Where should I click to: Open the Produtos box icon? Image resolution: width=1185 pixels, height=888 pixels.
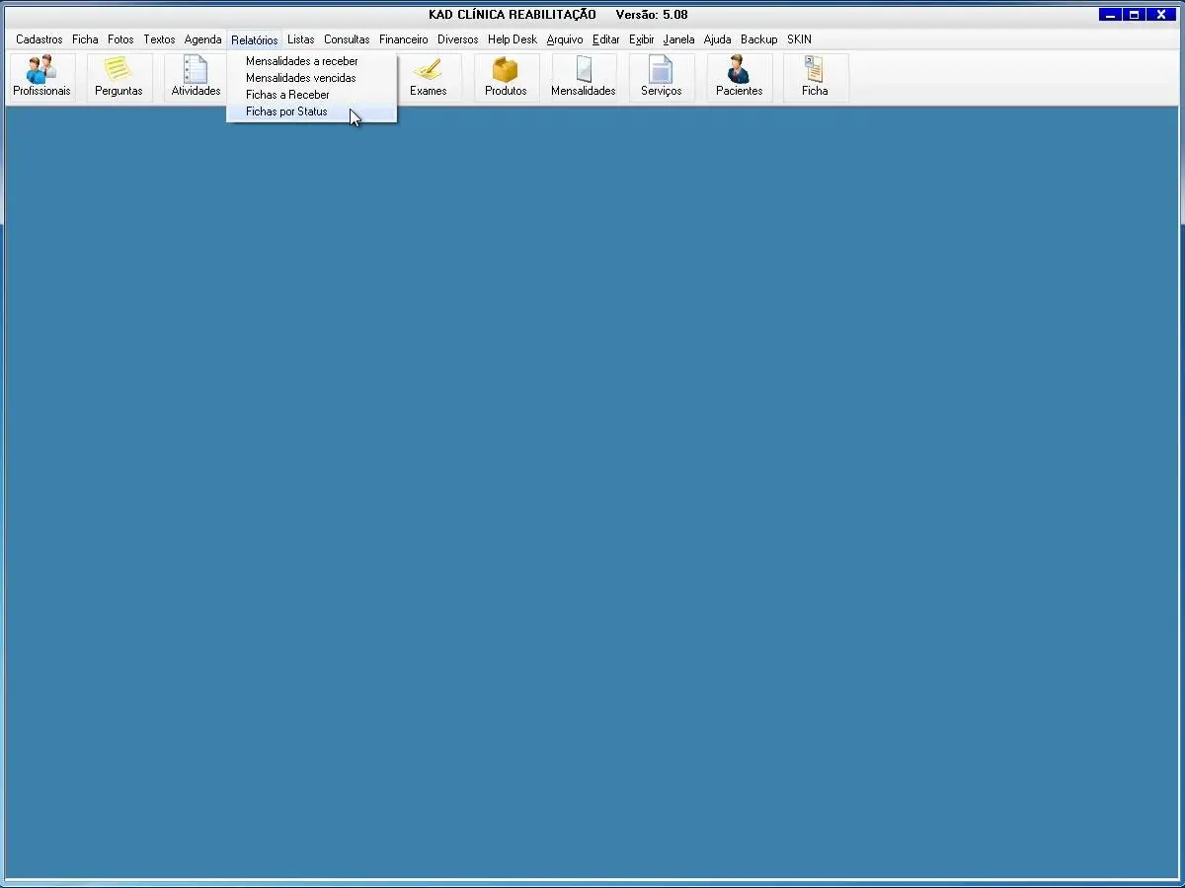click(506, 77)
